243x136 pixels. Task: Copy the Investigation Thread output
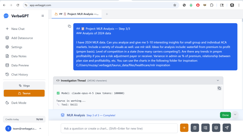pos(219,88)
